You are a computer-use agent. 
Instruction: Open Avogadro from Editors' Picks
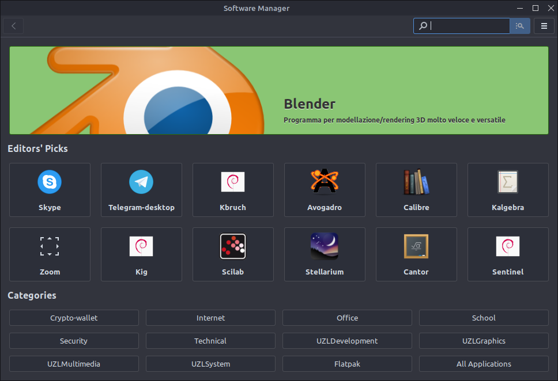pyautogui.click(x=325, y=190)
